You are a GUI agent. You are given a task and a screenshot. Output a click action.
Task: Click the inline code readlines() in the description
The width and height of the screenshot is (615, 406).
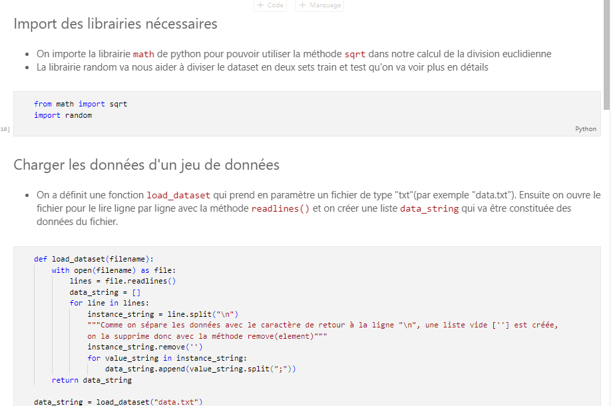pos(280,209)
